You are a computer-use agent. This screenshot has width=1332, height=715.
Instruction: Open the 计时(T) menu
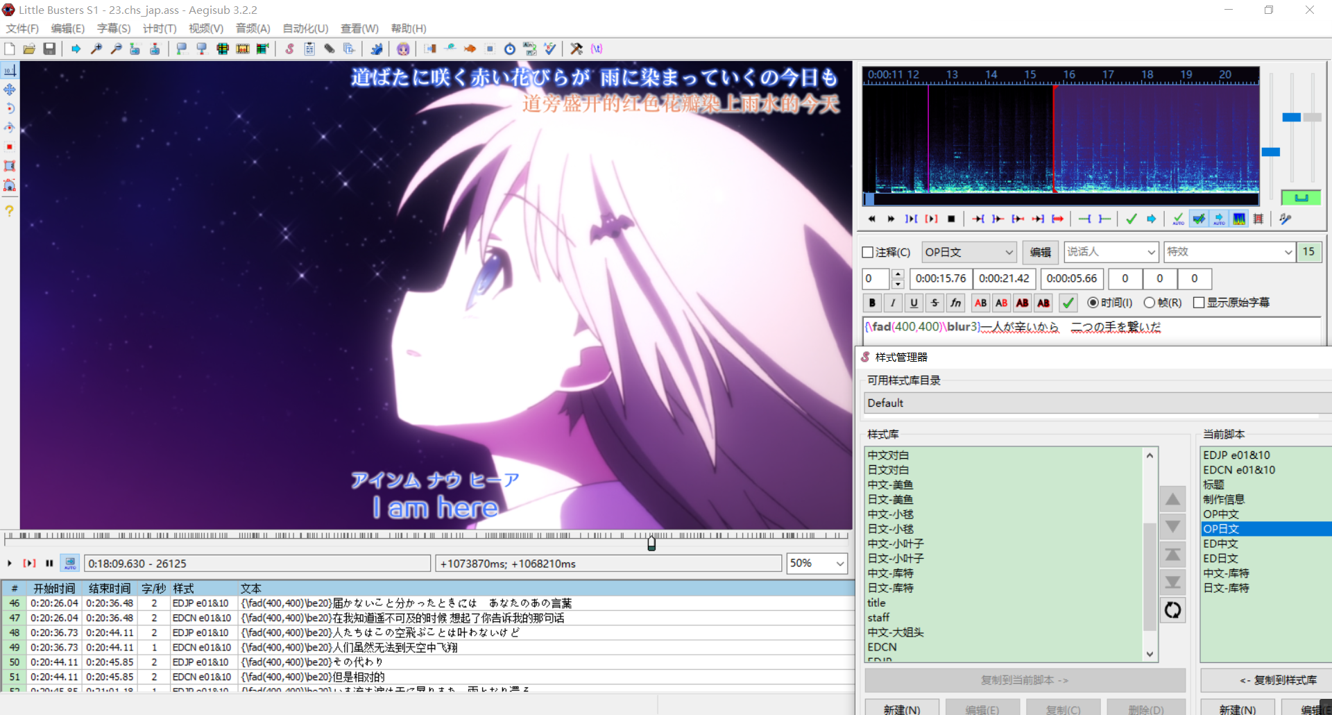(x=160, y=28)
